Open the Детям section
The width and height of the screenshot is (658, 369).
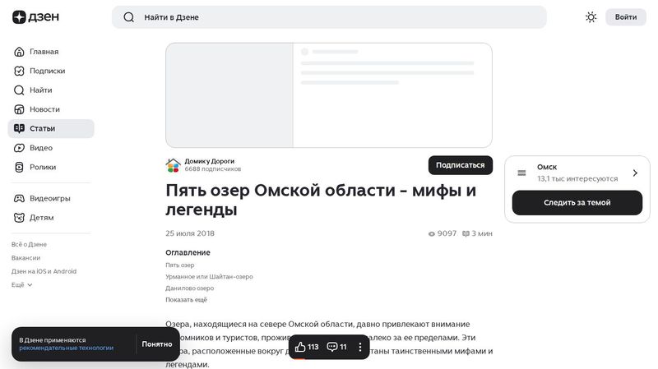(x=41, y=218)
